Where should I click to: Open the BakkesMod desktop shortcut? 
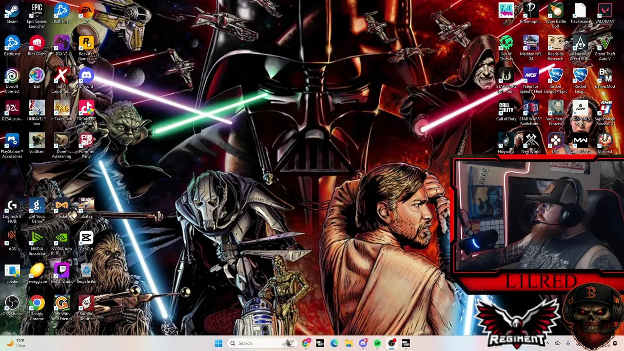(x=605, y=79)
